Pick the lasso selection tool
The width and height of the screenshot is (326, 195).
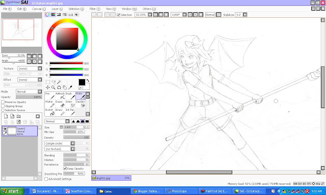(53, 82)
